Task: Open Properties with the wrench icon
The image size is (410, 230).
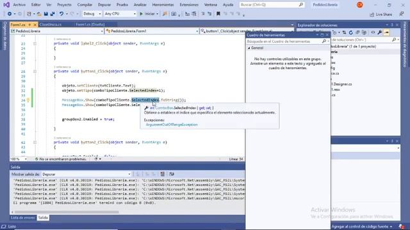Action: pos(380,33)
